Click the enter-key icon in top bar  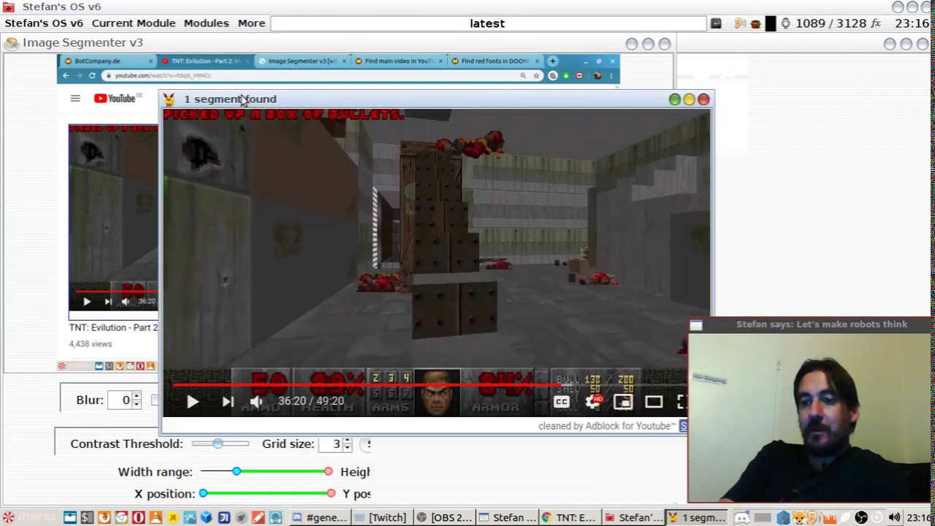point(716,23)
